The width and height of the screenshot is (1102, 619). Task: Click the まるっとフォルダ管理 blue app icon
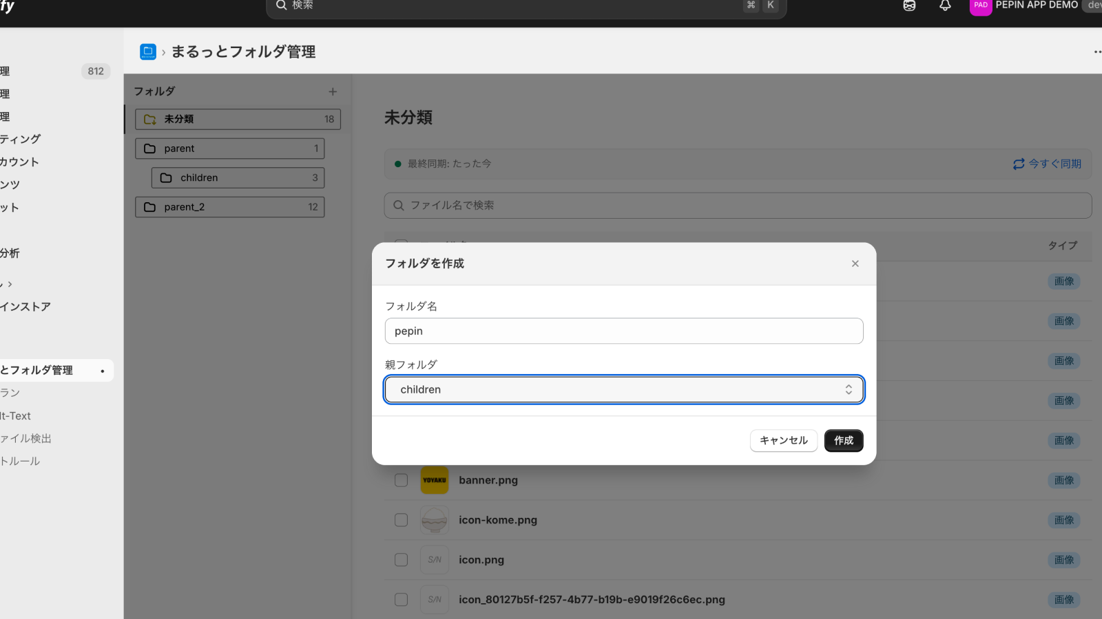148,52
